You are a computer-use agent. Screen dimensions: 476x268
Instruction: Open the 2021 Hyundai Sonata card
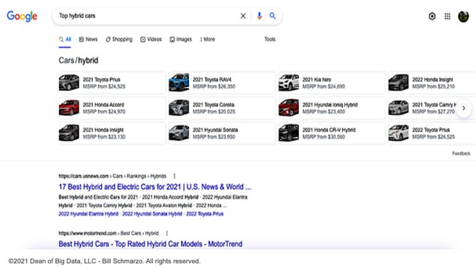222,133
